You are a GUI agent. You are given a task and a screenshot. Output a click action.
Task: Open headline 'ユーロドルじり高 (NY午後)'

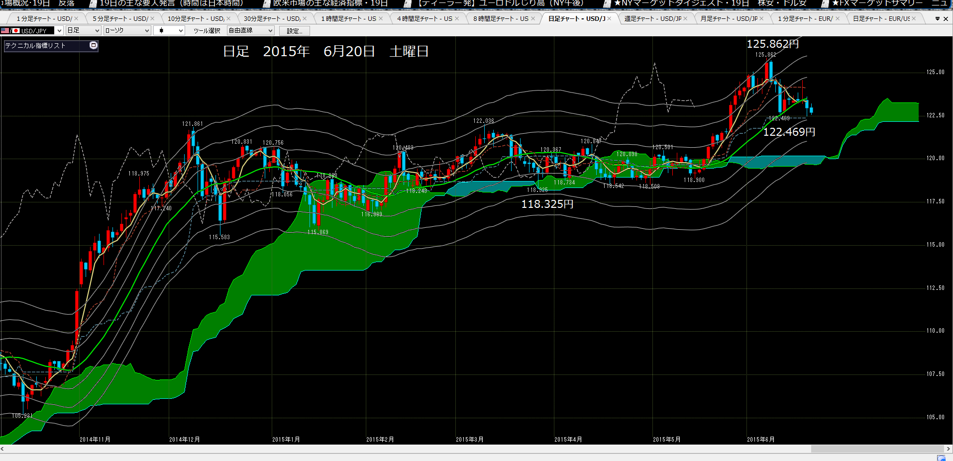click(x=499, y=3)
